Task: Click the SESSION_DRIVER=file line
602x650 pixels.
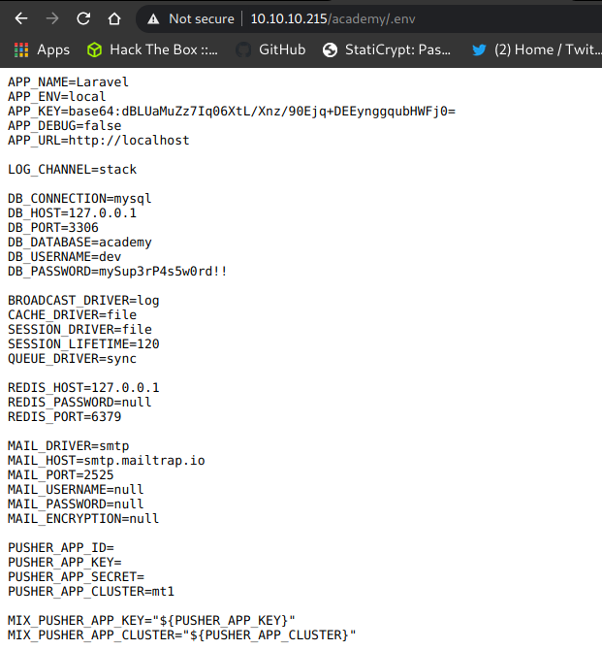Action: (x=79, y=329)
